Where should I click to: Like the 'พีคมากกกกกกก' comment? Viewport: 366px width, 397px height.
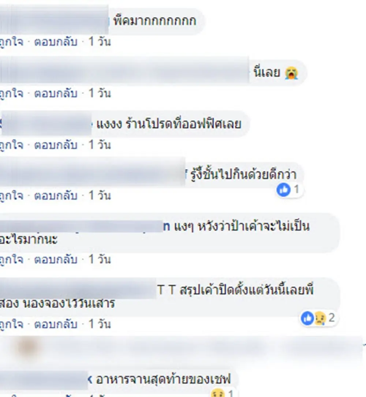[x=11, y=42]
